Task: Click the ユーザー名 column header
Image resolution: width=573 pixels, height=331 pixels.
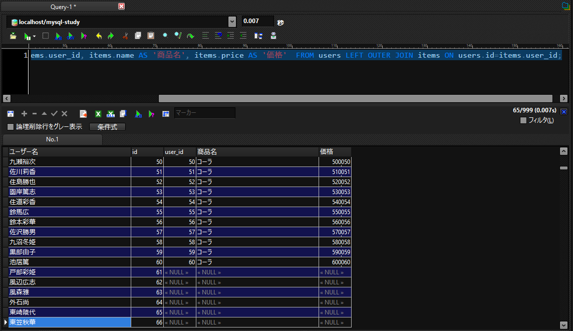Action: pos(70,152)
